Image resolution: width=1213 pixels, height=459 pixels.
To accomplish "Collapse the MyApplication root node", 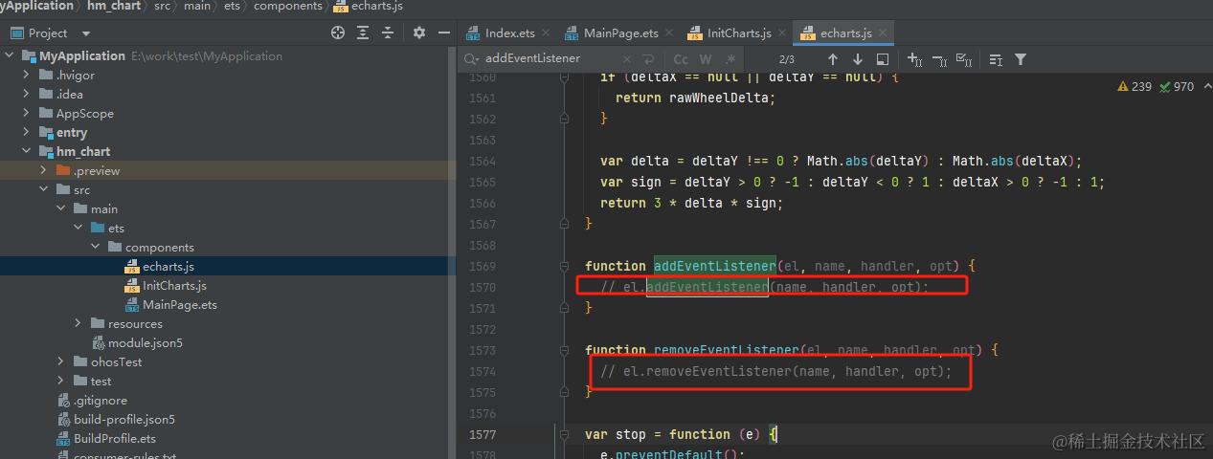I will click(x=10, y=55).
